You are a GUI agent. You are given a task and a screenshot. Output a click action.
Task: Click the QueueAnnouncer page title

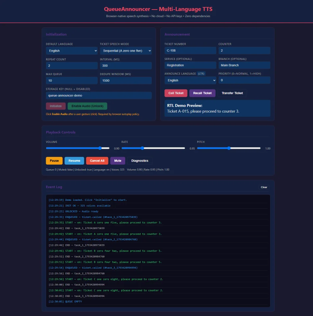point(158,9)
